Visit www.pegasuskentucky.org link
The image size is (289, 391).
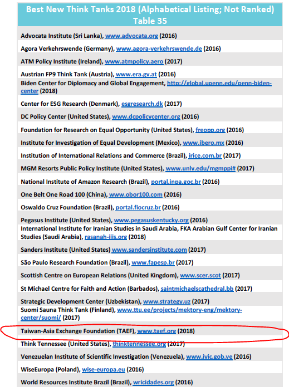[151, 220]
